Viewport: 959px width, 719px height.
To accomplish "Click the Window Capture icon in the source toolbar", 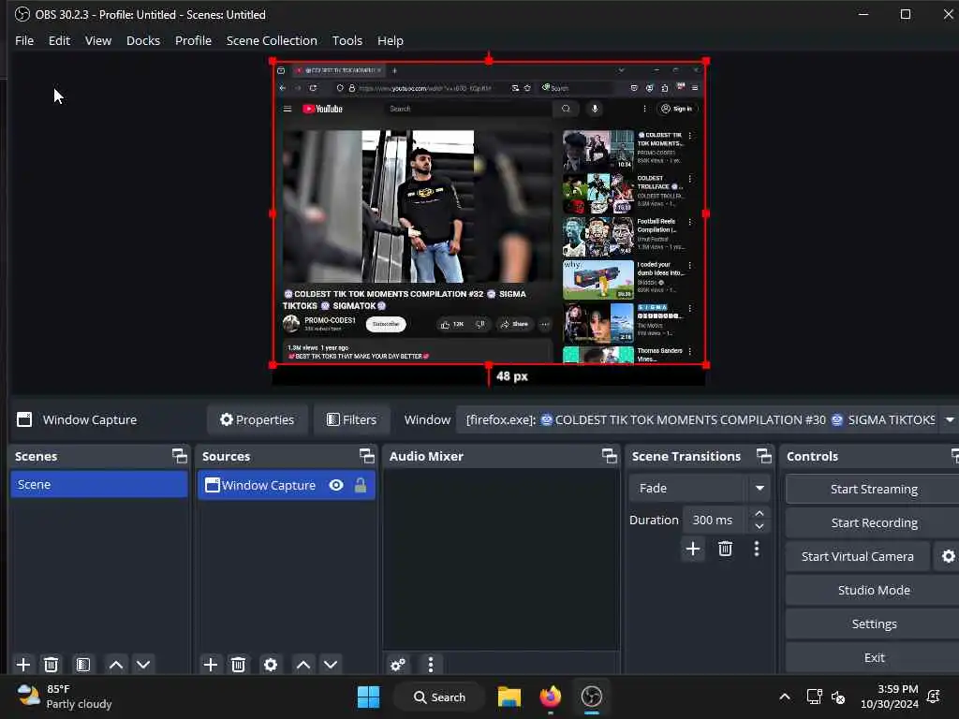I will click(x=24, y=419).
